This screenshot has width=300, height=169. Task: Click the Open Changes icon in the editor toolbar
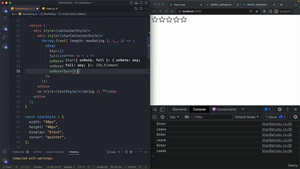click(136, 8)
